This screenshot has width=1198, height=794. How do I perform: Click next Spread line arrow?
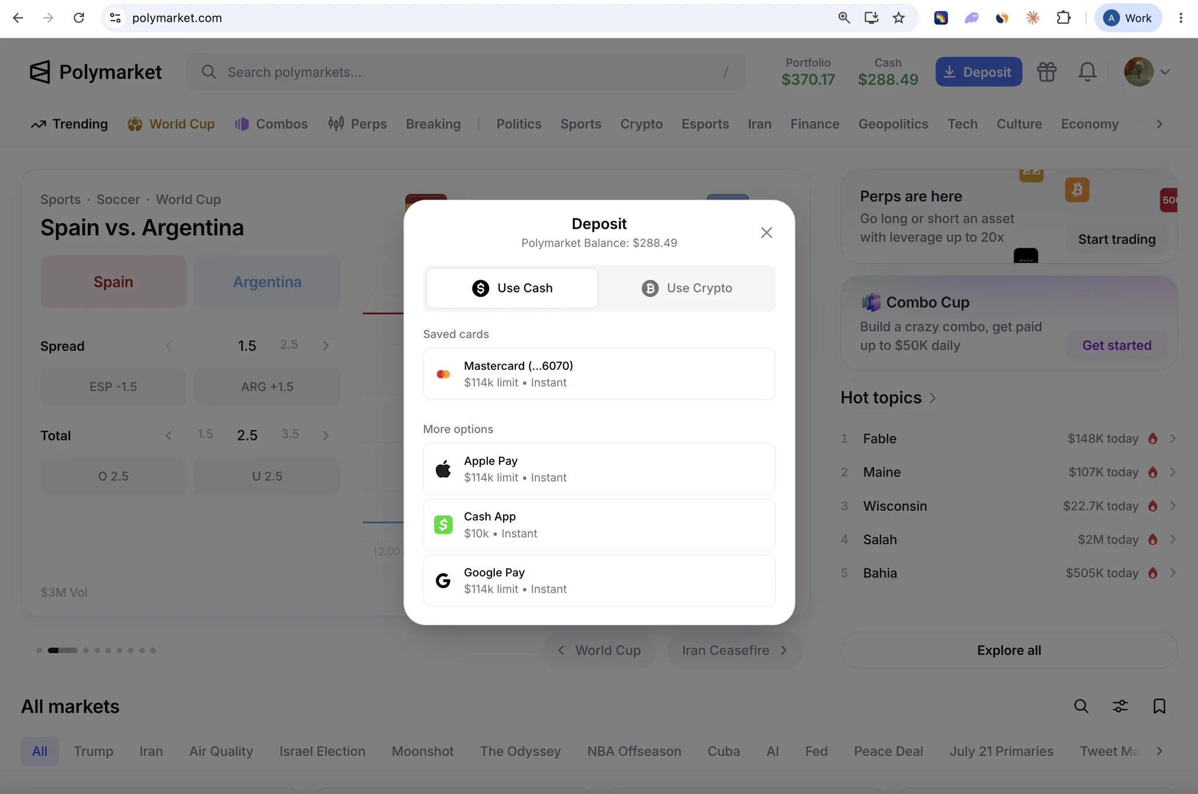326,346
